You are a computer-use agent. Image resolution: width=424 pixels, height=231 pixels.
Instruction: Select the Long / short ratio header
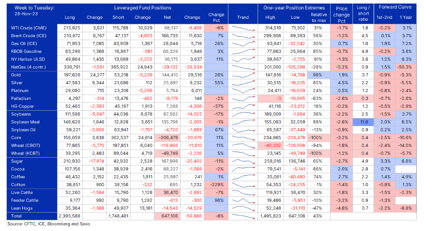tap(363, 14)
